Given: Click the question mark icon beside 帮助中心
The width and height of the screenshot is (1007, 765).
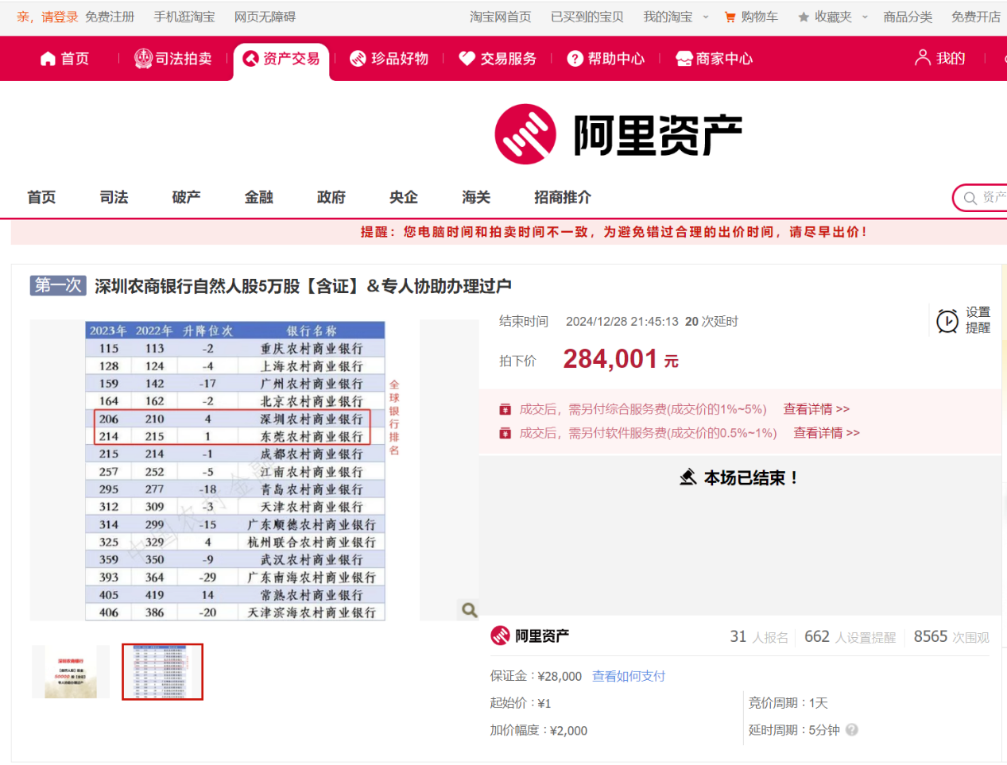Looking at the screenshot, I should [574, 58].
